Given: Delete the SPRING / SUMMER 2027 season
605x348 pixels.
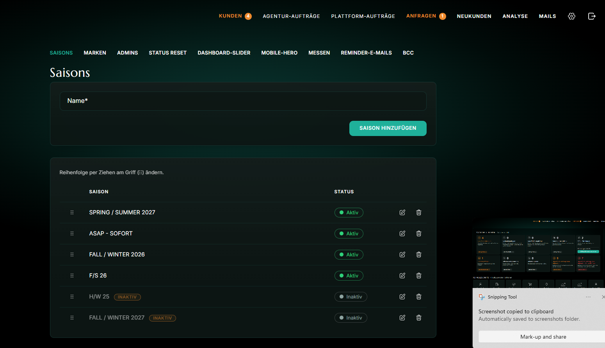Looking at the screenshot, I should point(419,212).
